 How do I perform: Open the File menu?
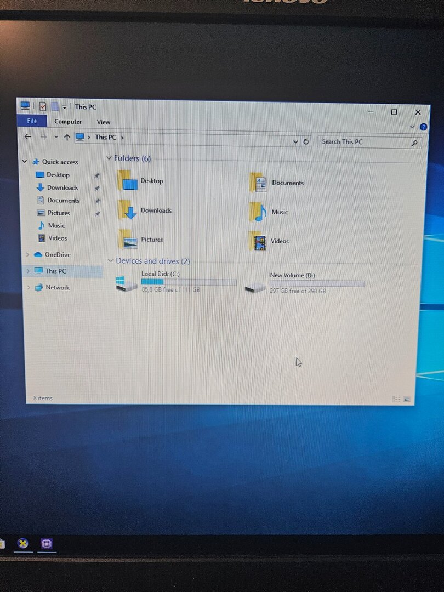[x=32, y=121]
